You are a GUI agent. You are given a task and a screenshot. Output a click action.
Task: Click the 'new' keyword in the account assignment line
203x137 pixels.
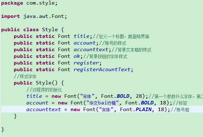tap(62, 103)
